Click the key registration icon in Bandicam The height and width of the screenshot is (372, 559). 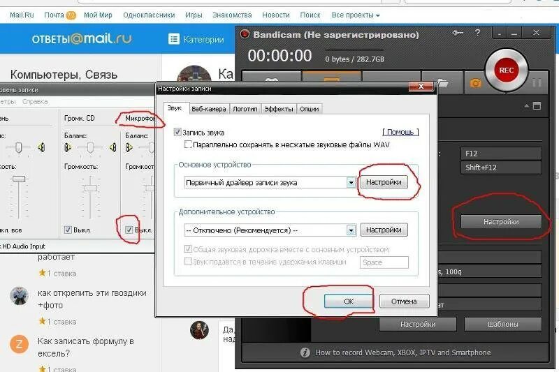[458, 33]
